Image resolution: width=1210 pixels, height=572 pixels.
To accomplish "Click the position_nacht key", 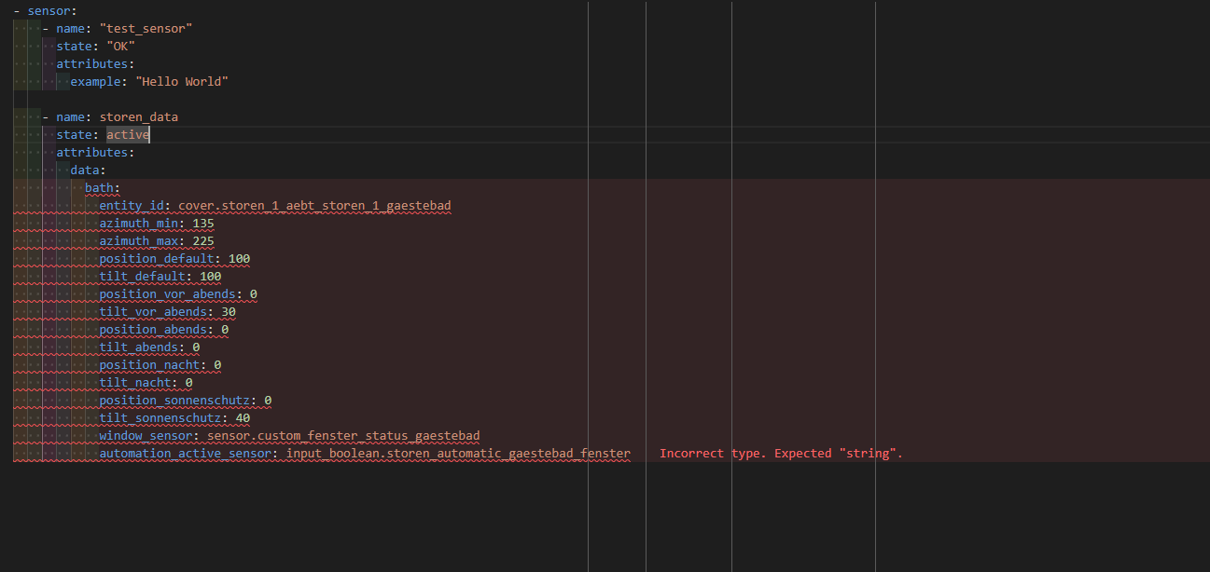I will point(149,365).
